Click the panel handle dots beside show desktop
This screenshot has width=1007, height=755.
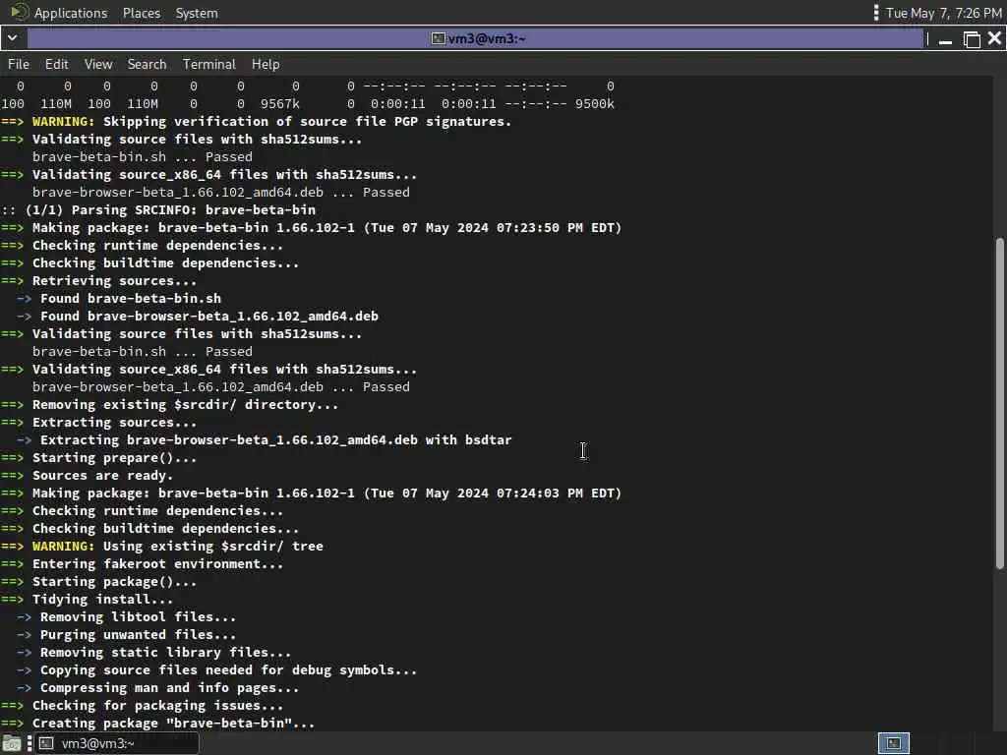pos(29,743)
